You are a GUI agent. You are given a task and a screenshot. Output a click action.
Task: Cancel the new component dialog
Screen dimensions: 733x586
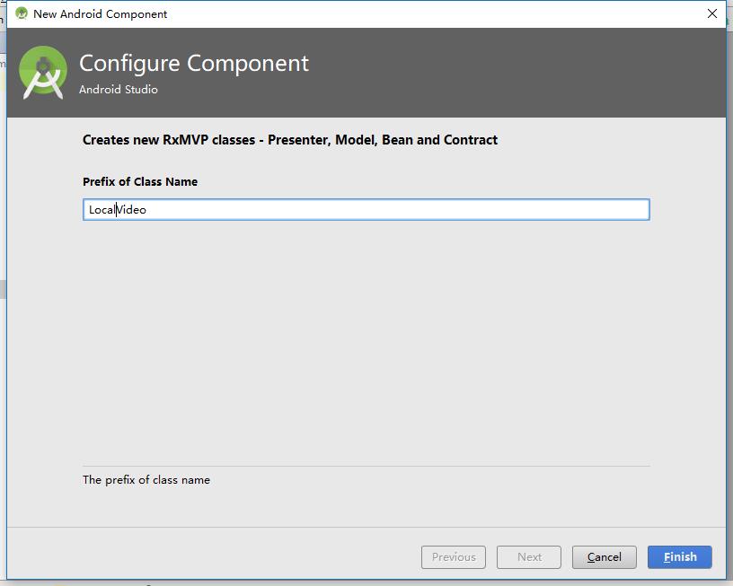pos(604,556)
